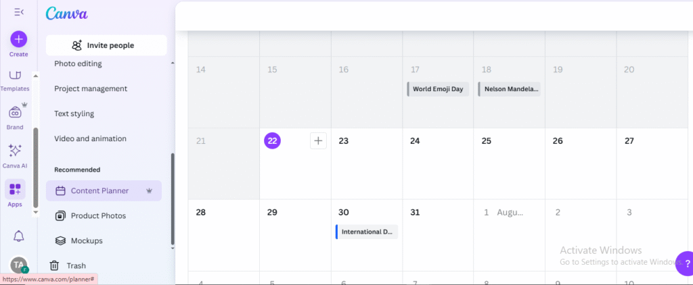Screen dimensions: 693x285
Task: Select the Nelson Mandela event chip
Action: (x=509, y=89)
